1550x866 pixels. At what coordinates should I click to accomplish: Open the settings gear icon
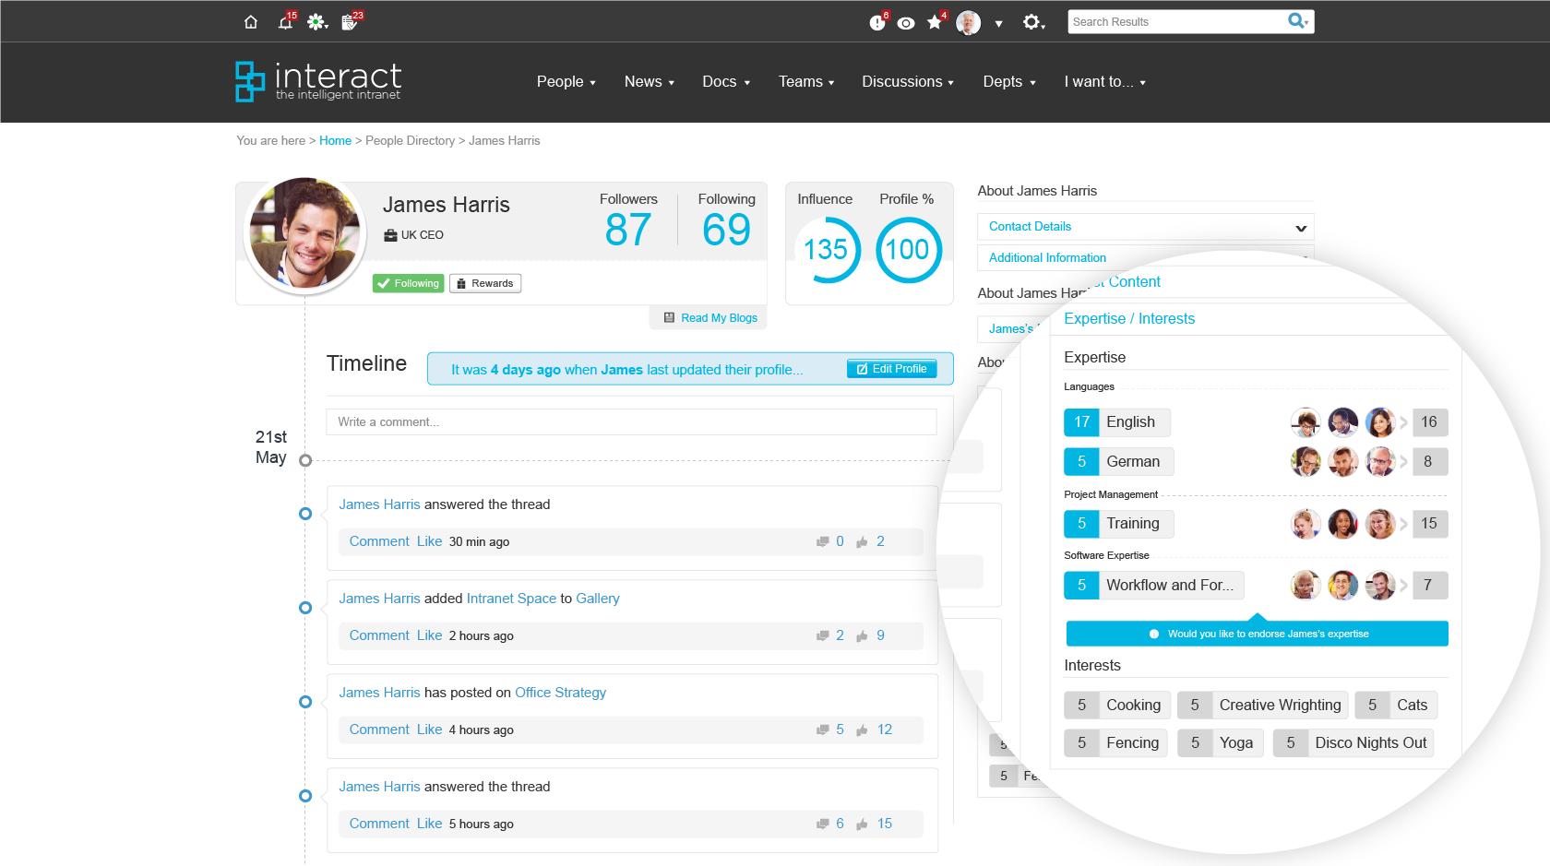coord(1031,22)
